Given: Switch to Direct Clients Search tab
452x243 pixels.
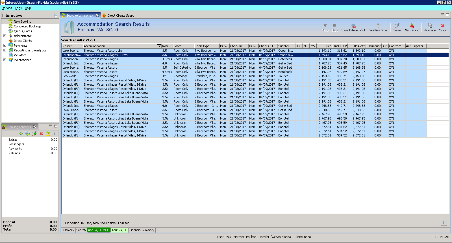Looking at the screenshot, I should (121, 16).
